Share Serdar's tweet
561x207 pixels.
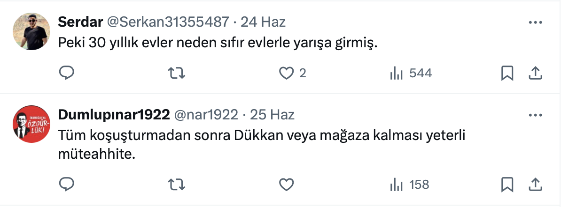(x=536, y=73)
